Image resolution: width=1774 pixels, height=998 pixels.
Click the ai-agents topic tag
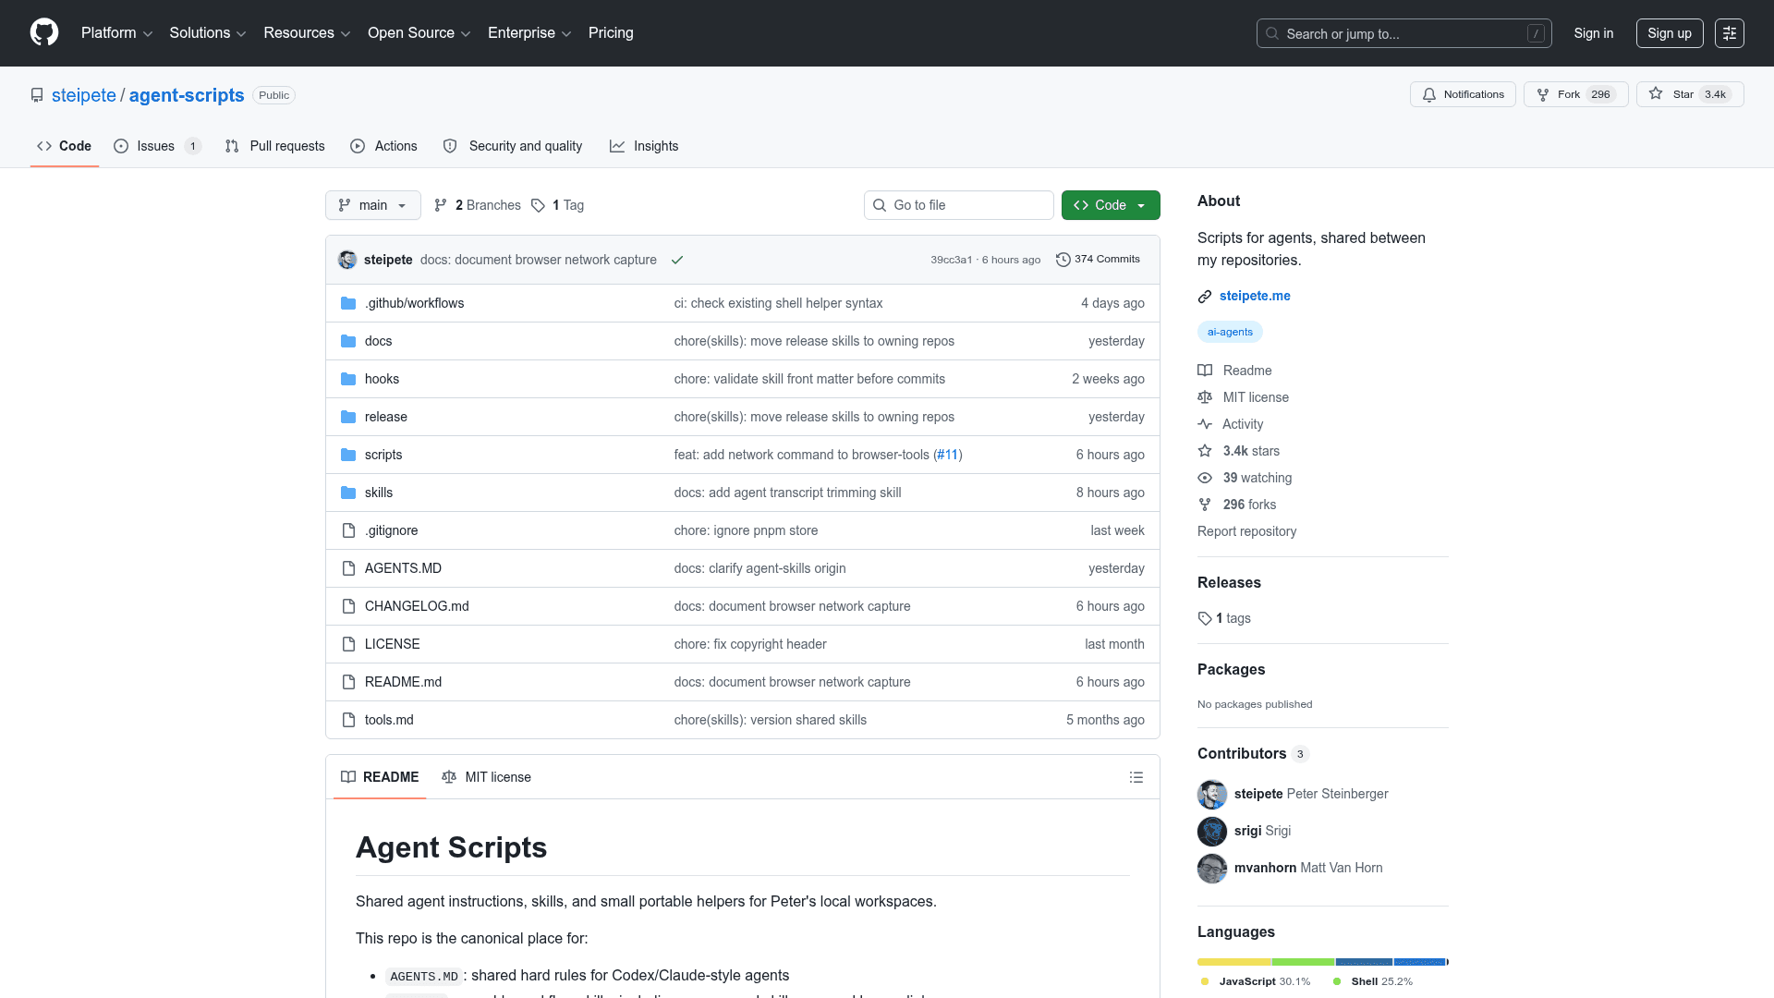(x=1230, y=332)
